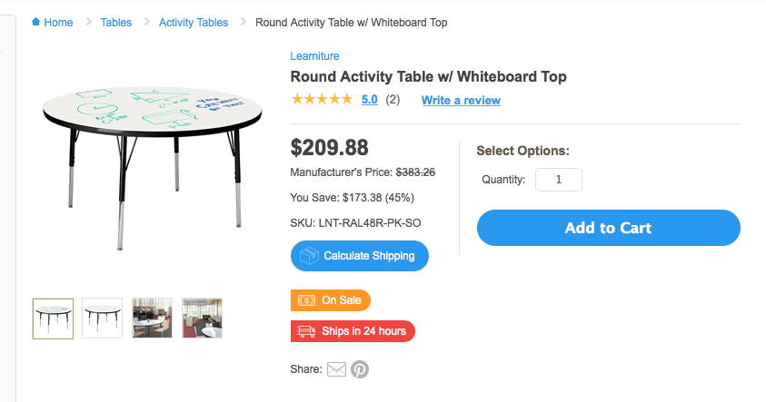Select the first table thumbnail image
The image size is (766, 402).
53,319
